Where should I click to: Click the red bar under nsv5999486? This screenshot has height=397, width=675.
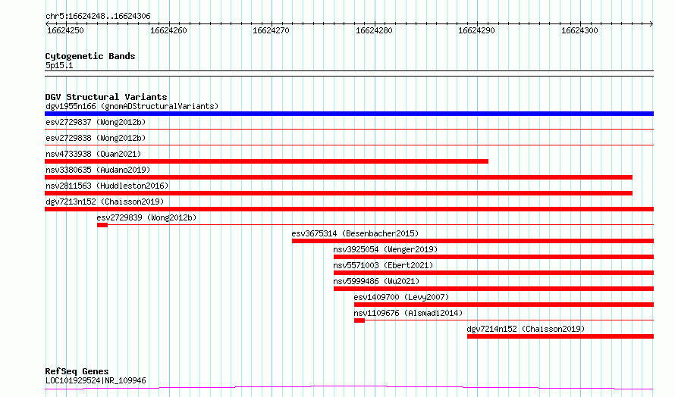pos(493,289)
